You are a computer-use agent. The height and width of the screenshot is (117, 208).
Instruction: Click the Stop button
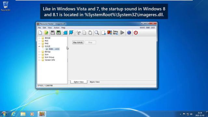click(x=90, y=43)
